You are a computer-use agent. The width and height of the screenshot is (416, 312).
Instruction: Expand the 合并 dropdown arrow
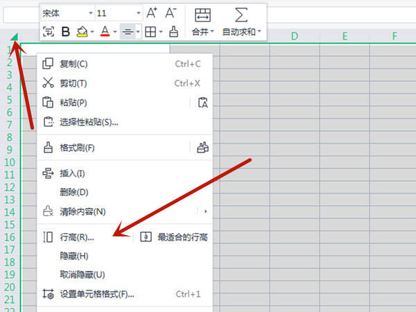point(212,32)
